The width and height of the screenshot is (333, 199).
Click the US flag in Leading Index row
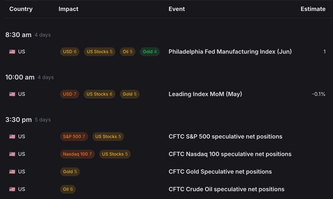click(x=12, y=94)
